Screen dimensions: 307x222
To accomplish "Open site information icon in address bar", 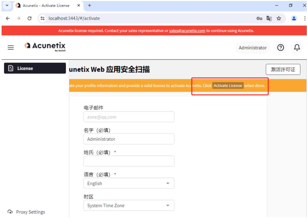I will tap(42, 18).
